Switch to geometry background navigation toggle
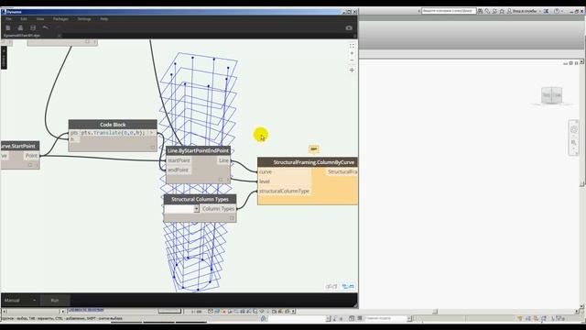586x330 pixels. pos(331,286)
